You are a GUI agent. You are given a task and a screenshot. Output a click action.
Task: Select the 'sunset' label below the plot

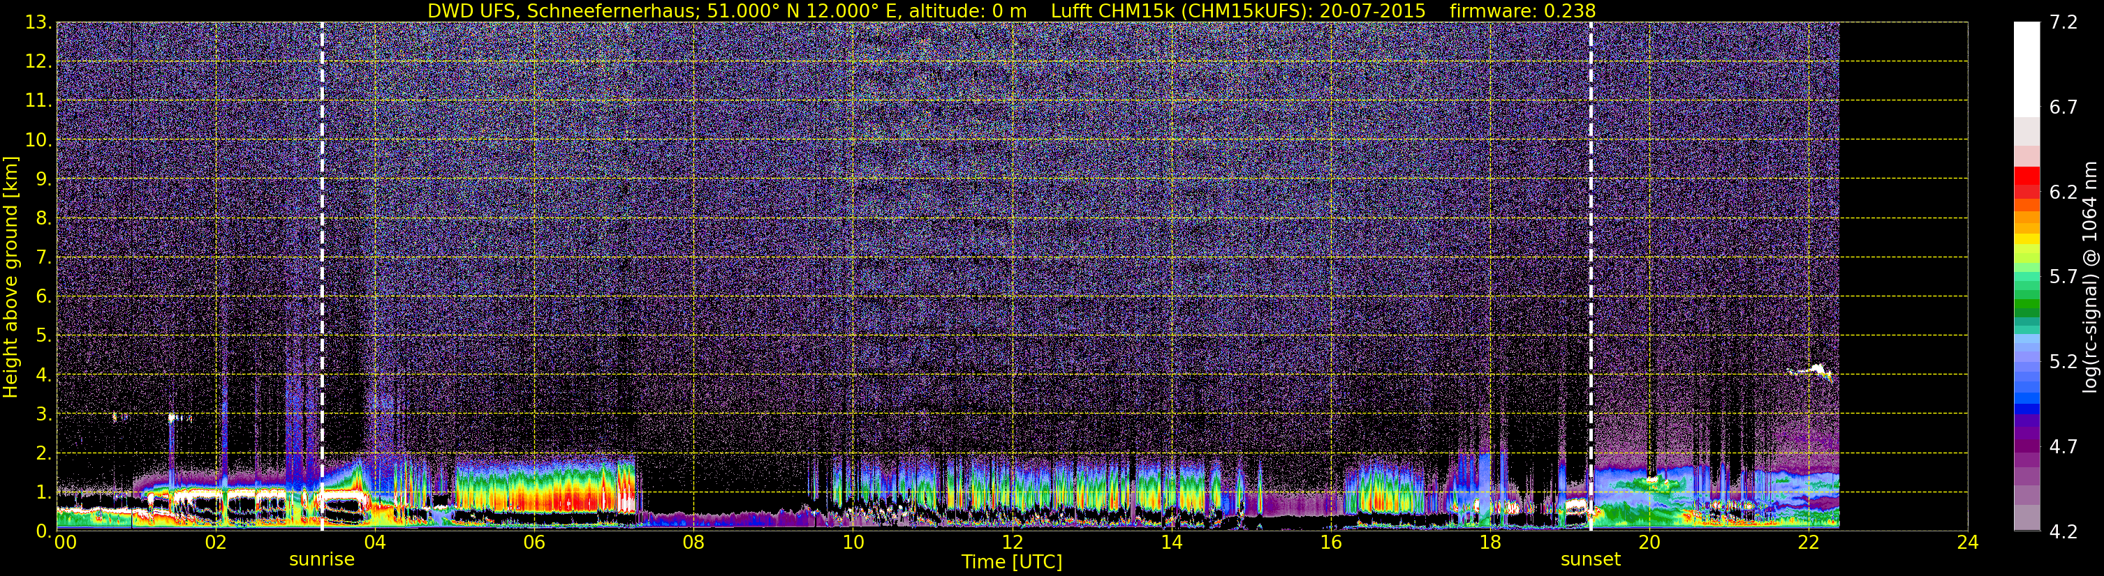point(1590,560)
